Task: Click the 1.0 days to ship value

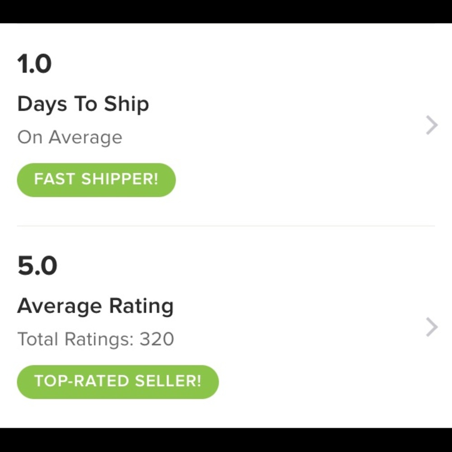Action: (x=34, y=63)
